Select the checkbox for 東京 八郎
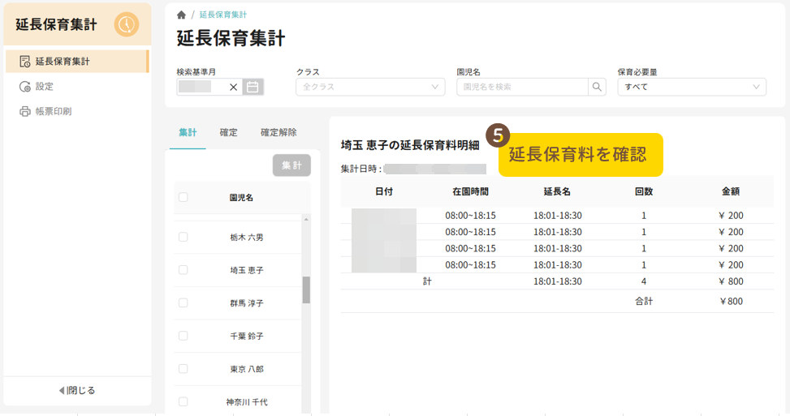 click(x=183, y=368)
